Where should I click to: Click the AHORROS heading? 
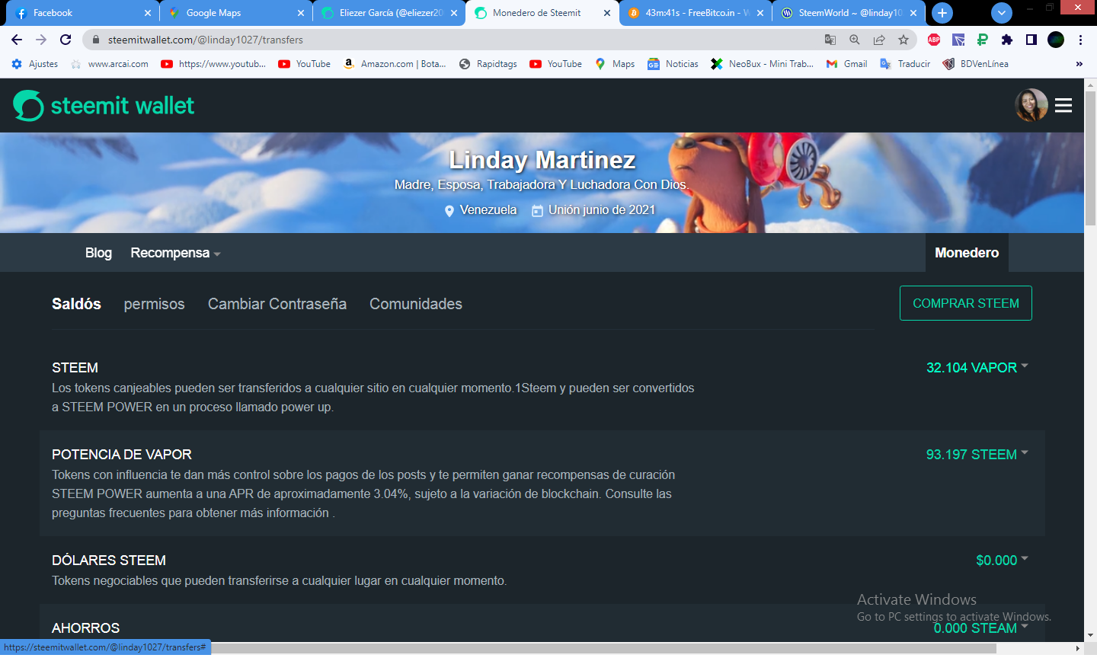pyautogui.click(x=86, y=628)
